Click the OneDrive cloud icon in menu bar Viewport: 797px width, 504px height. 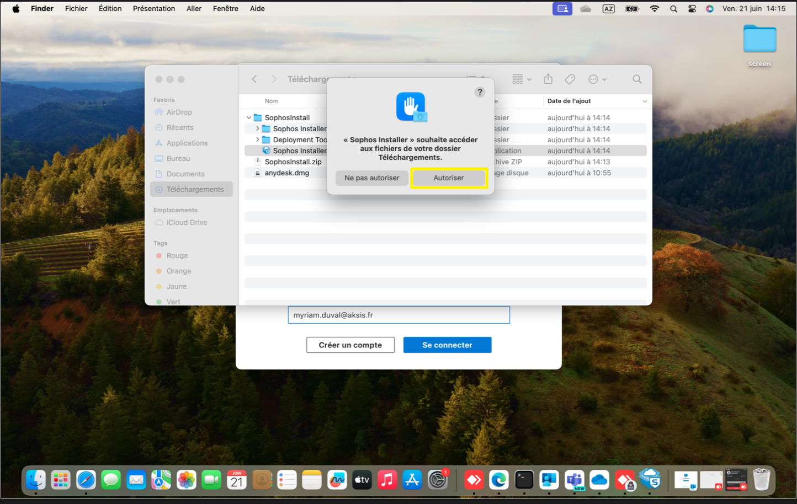pos(586,8)
